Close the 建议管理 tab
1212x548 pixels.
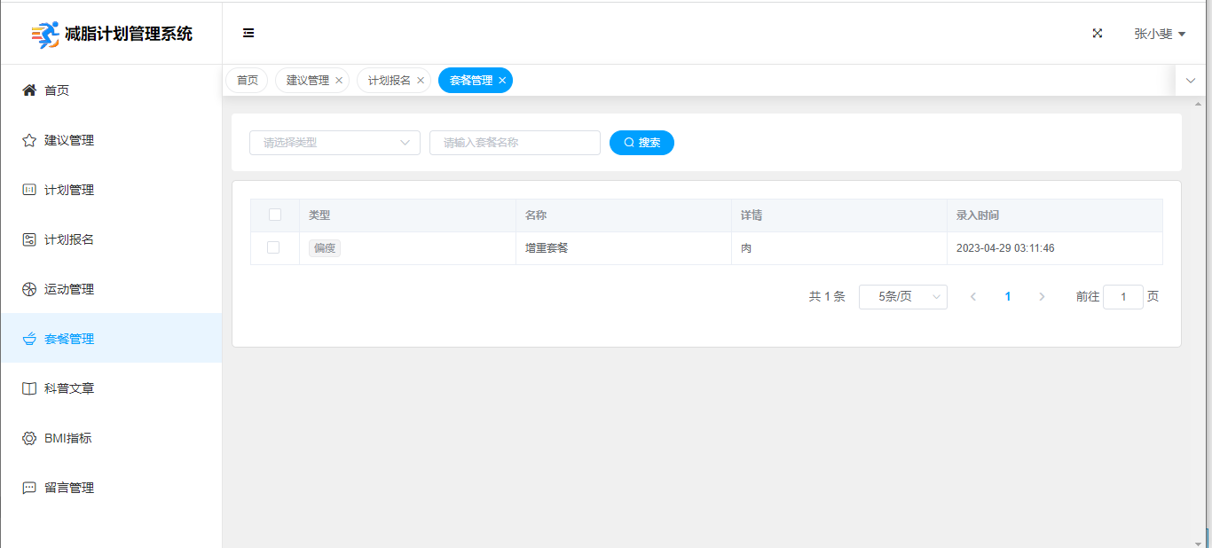pyautogui.click(x=339, y=81)
